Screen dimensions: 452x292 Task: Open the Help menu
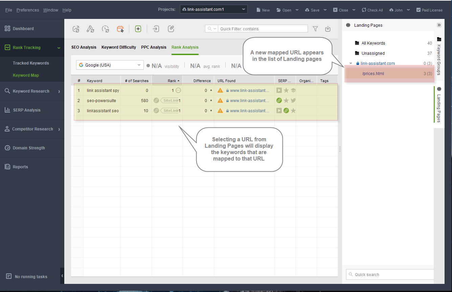point(67,10)
